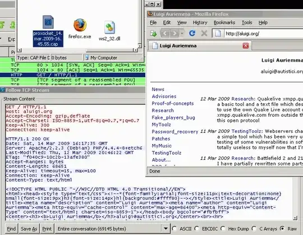Viewport: 303px width, 235px height.
Task: Open the Firefox Tools menu
Action: (247, 22)
